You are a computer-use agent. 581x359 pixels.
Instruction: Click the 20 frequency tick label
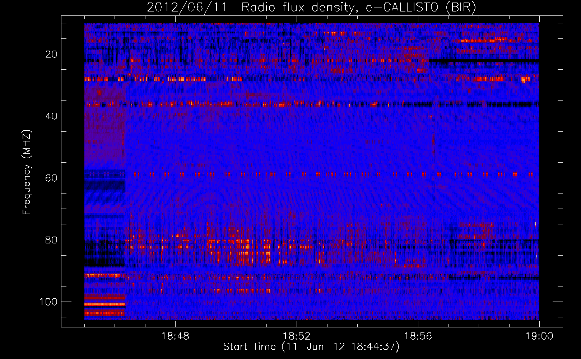(52, 54)
